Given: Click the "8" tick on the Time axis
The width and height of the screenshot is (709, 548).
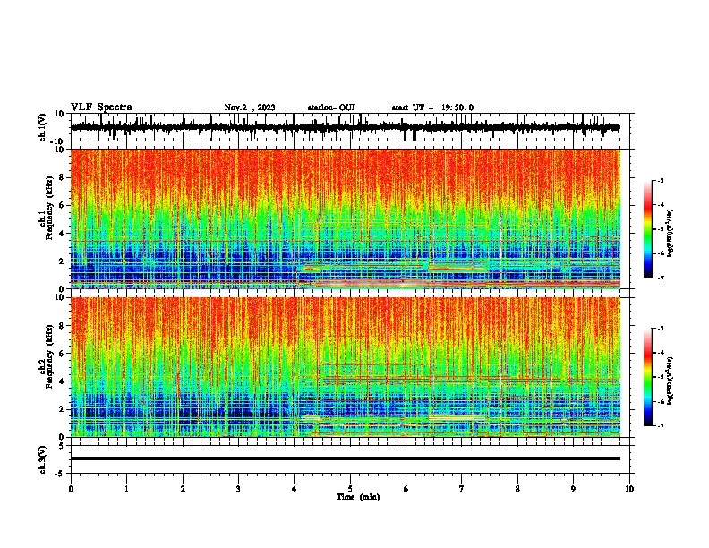Looking at the screenshot, I should [517, 489].
